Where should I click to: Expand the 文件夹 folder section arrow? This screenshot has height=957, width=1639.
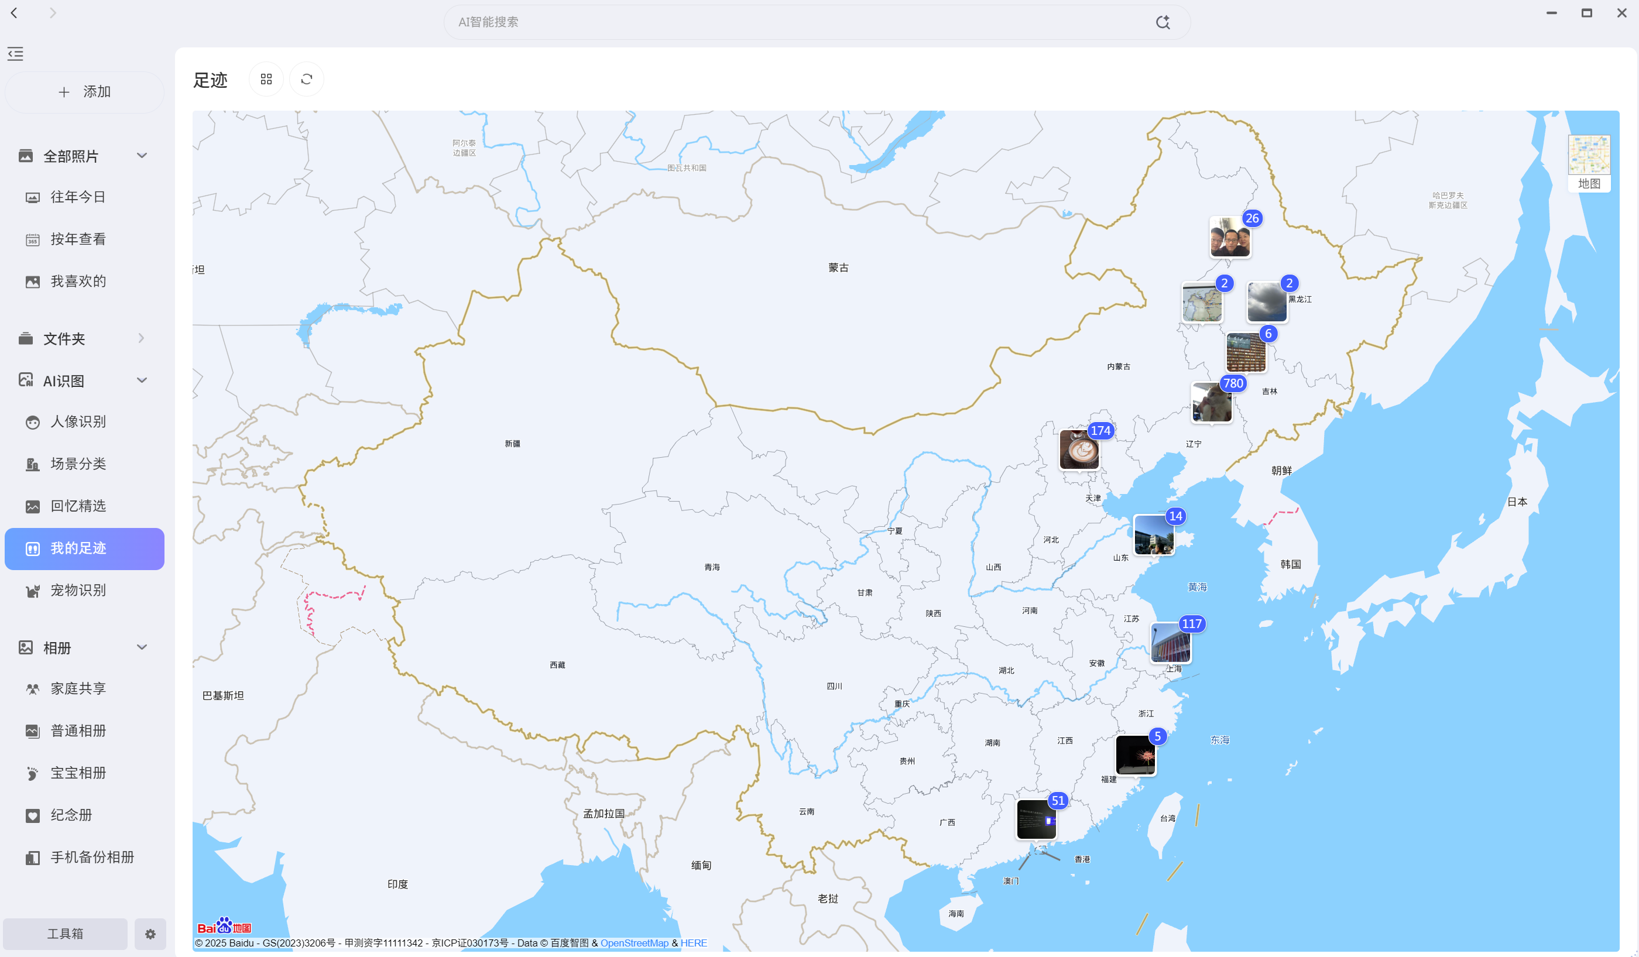click(x=141, y=338)
